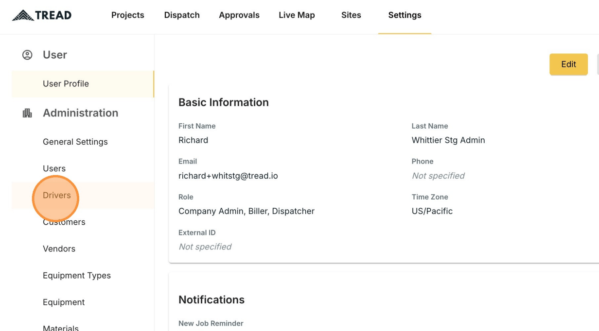The height and width of the screenshot is (331, 599).
Task: Open the Drivers sidebar item
Action: [x=83, y=195]
